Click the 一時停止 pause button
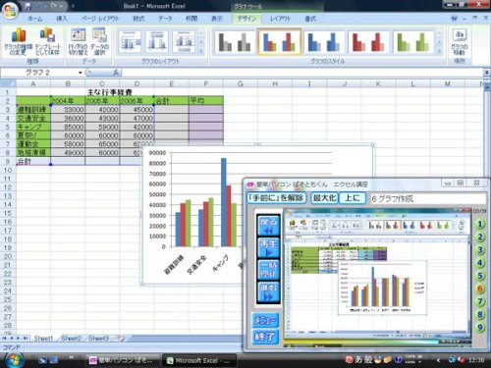The width and height of the screenshot is (491, 368). (x=268, y=270)
